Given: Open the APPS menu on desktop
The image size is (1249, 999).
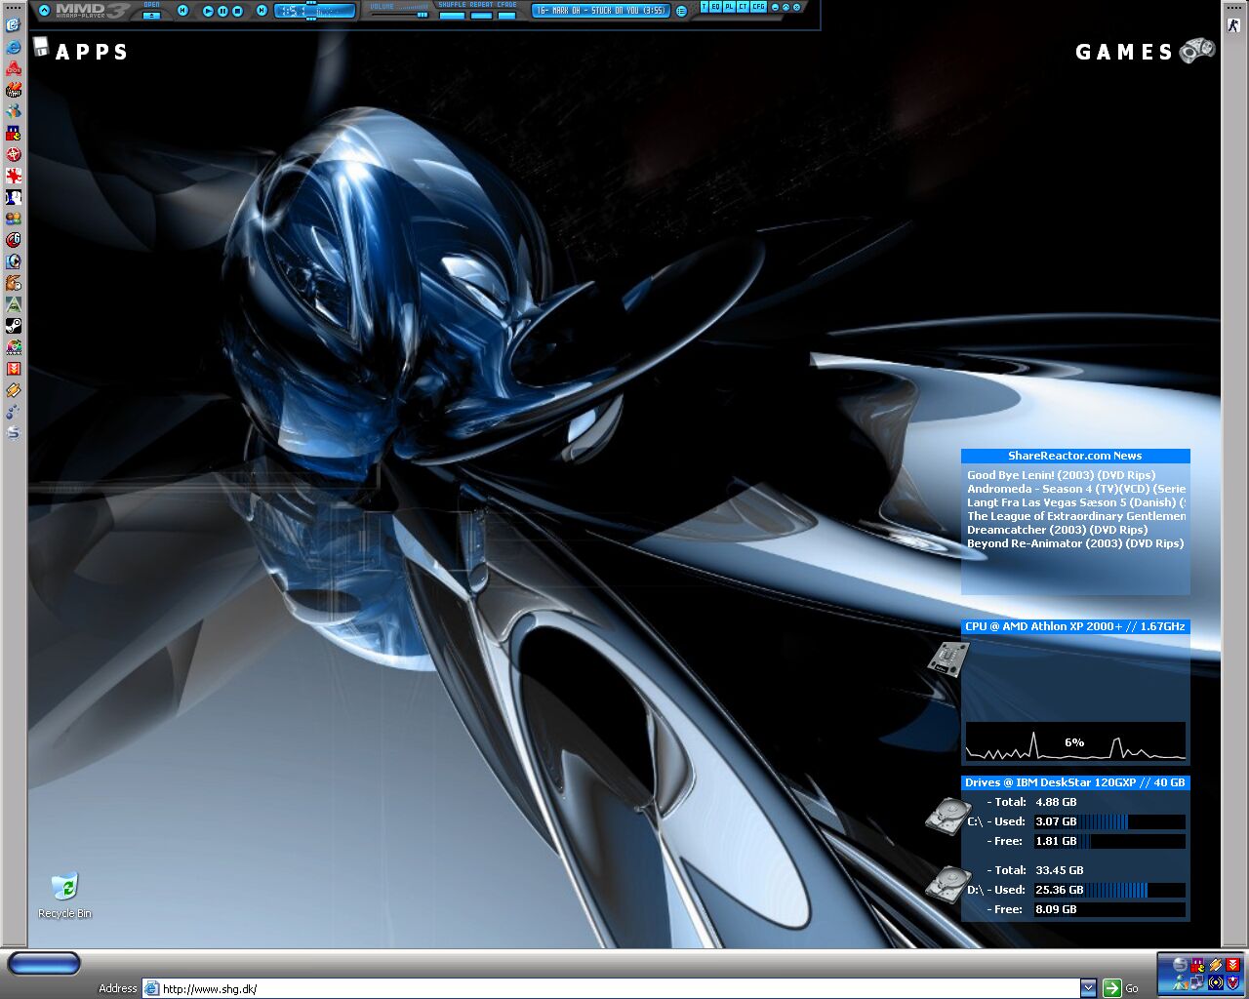Looking at the screenshot, I should (x=91, y=52).
